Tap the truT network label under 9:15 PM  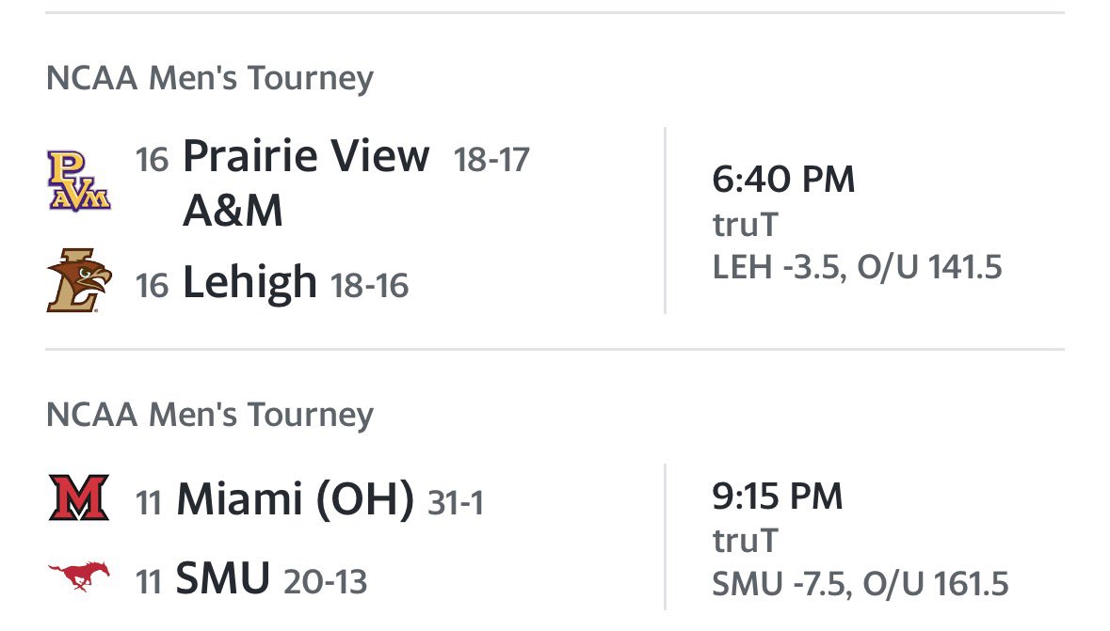coord(746,541)
